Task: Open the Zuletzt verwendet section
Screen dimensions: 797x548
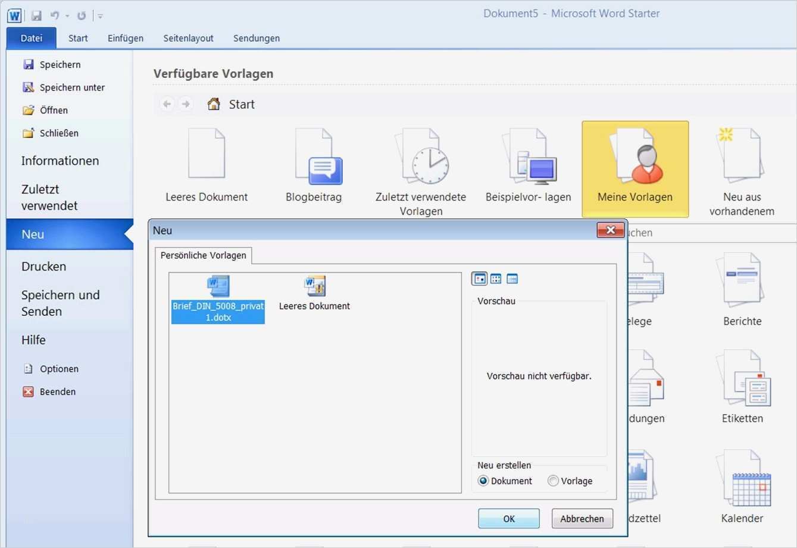Action: pos(49,198)
